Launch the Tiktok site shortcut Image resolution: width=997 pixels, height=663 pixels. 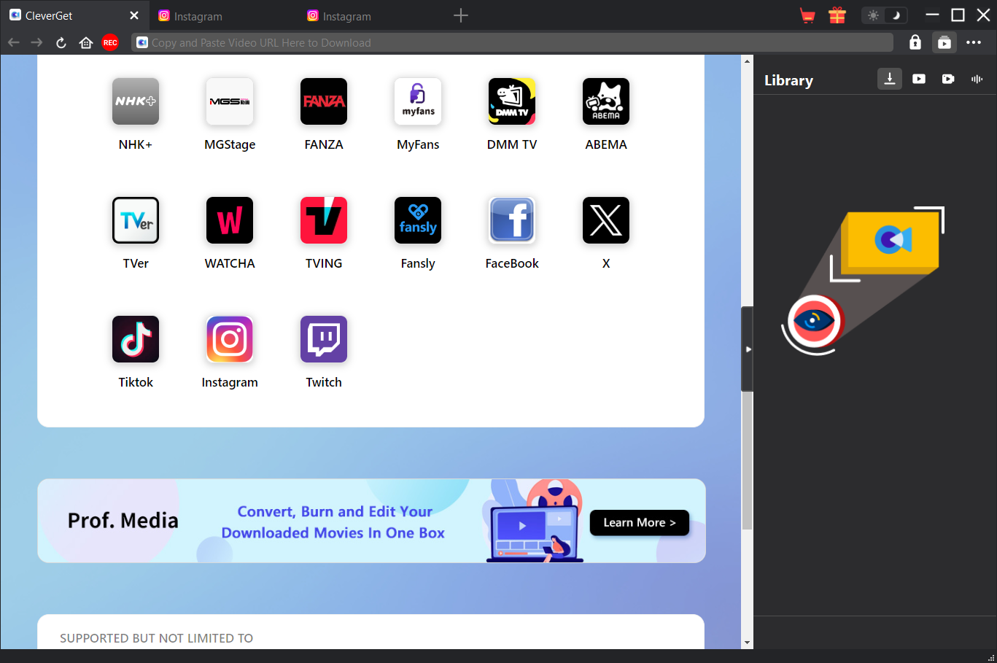coord(136,339)
